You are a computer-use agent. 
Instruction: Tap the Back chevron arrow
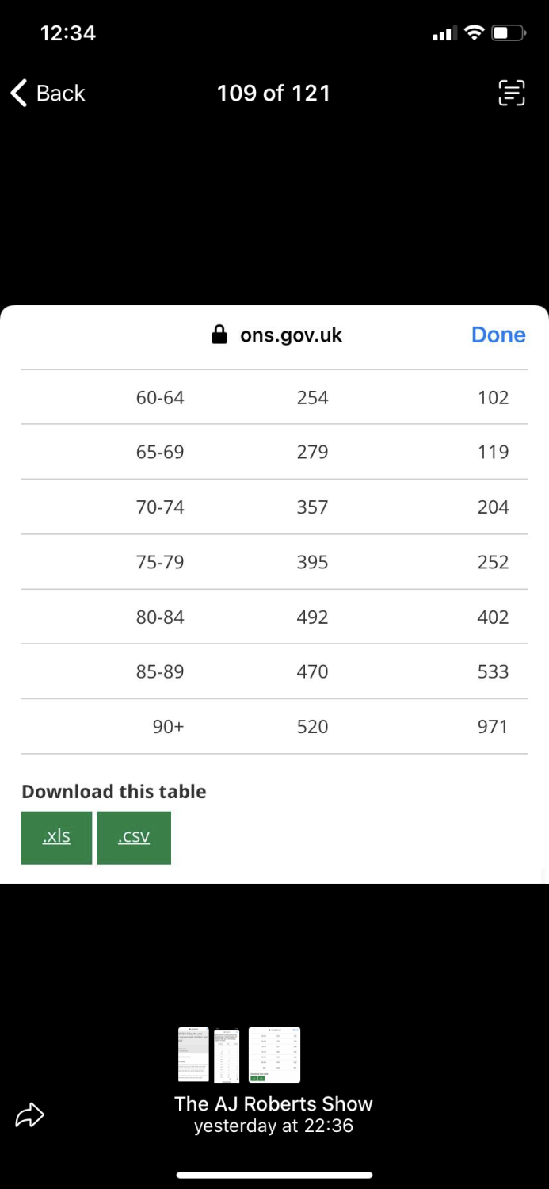point(19,93)
